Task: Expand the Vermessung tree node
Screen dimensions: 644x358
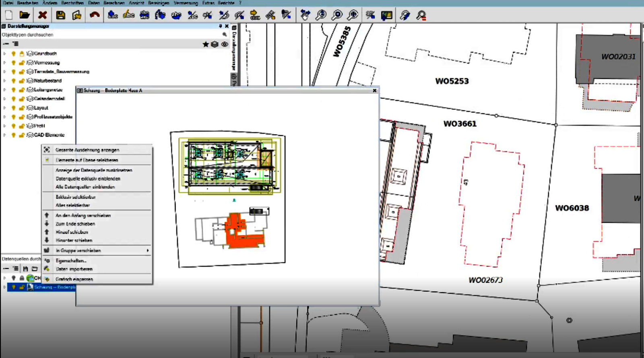Action: 5,63
